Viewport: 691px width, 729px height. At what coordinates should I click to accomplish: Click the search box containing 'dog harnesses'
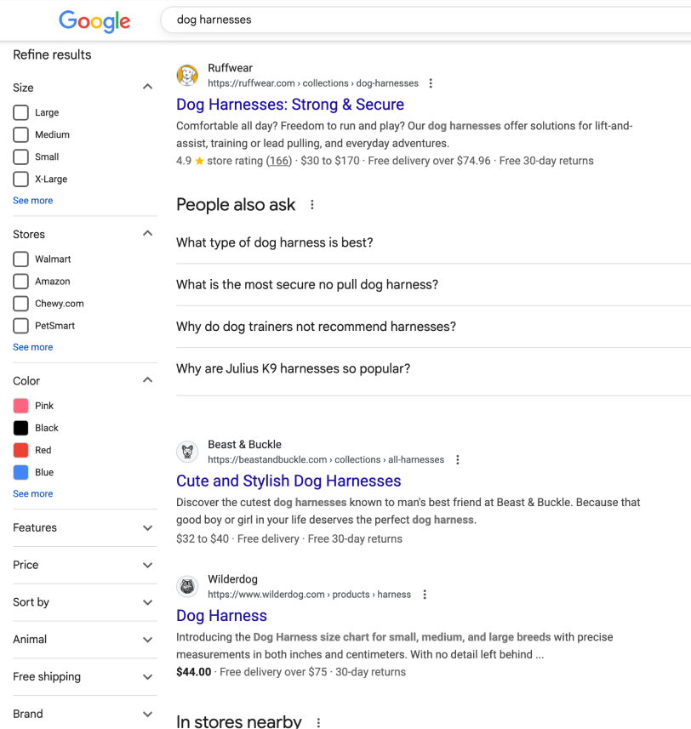point(425,20)
